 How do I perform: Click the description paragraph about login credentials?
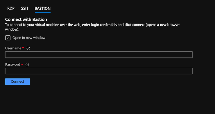[92, 27]
